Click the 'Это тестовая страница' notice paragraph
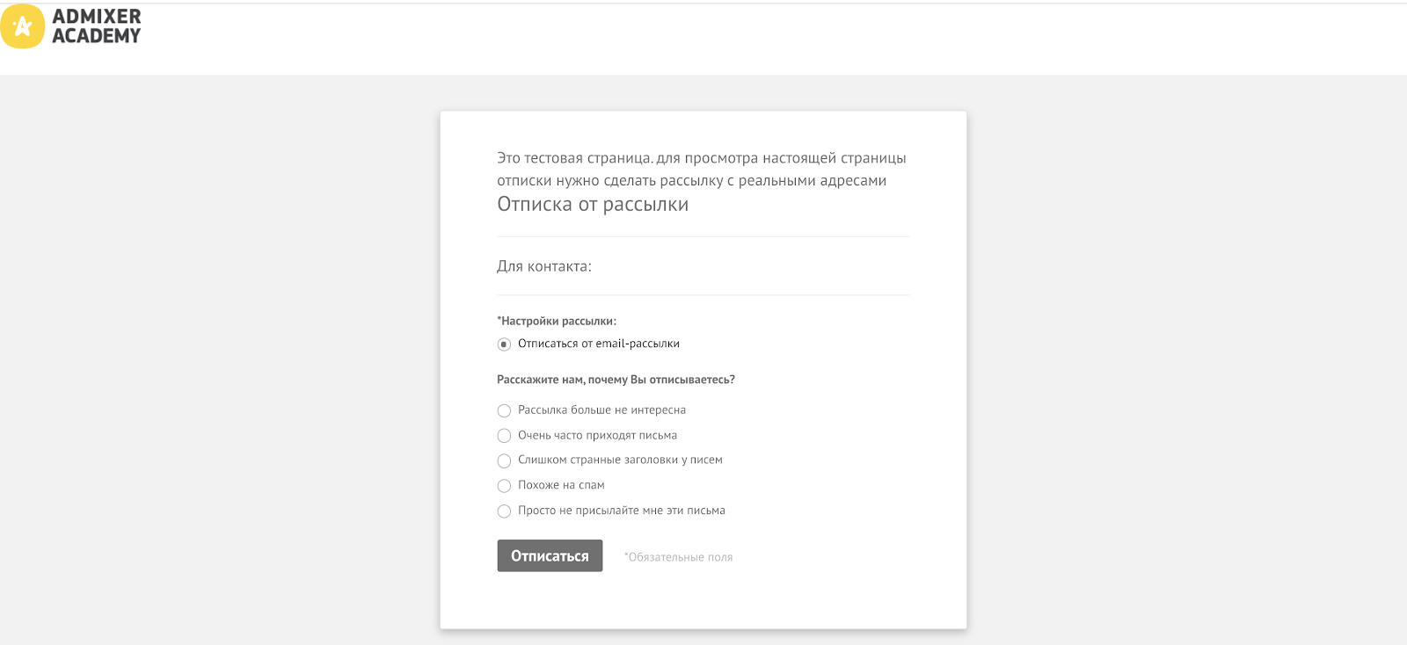This screenshot has width=1407, height=645. coord(702,170)
